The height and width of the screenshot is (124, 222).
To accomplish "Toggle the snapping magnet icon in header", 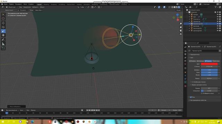I will pos(92,7).
